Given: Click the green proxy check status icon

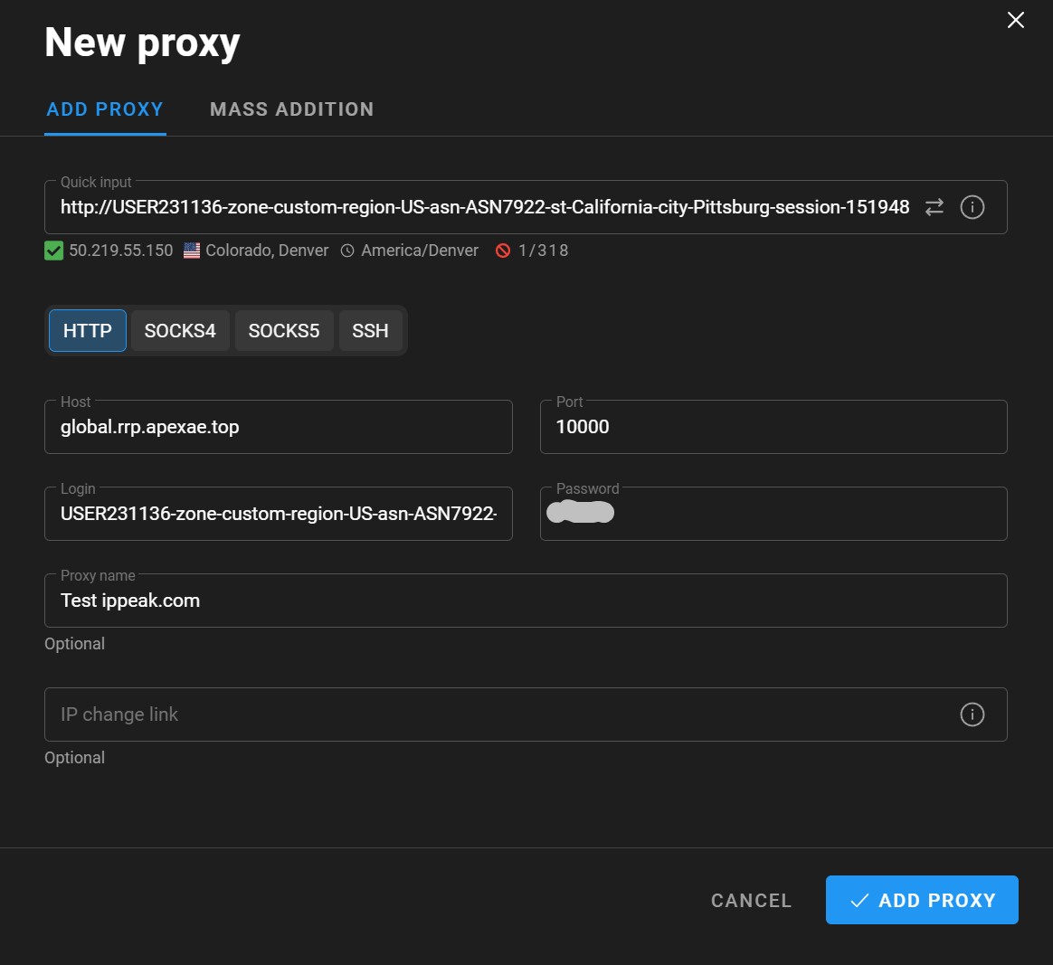Looking at the screenshot, I should coord(53,251).
